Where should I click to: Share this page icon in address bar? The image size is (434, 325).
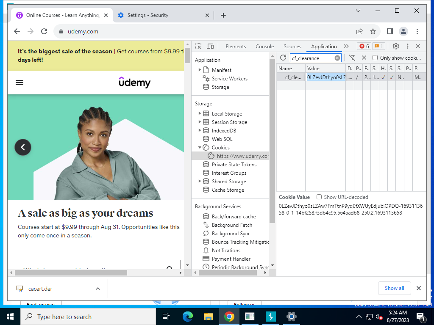point(359,31)
